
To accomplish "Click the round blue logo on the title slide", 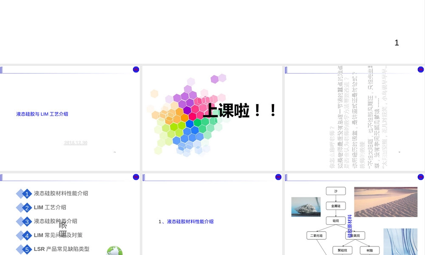I will [x=136, y=70].
